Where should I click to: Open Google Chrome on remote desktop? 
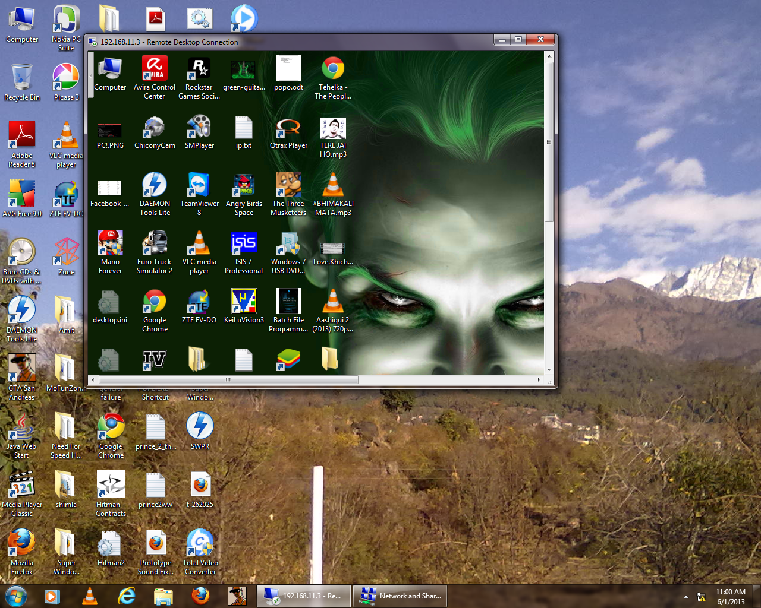pyautogui.click(x=155, y=300)
